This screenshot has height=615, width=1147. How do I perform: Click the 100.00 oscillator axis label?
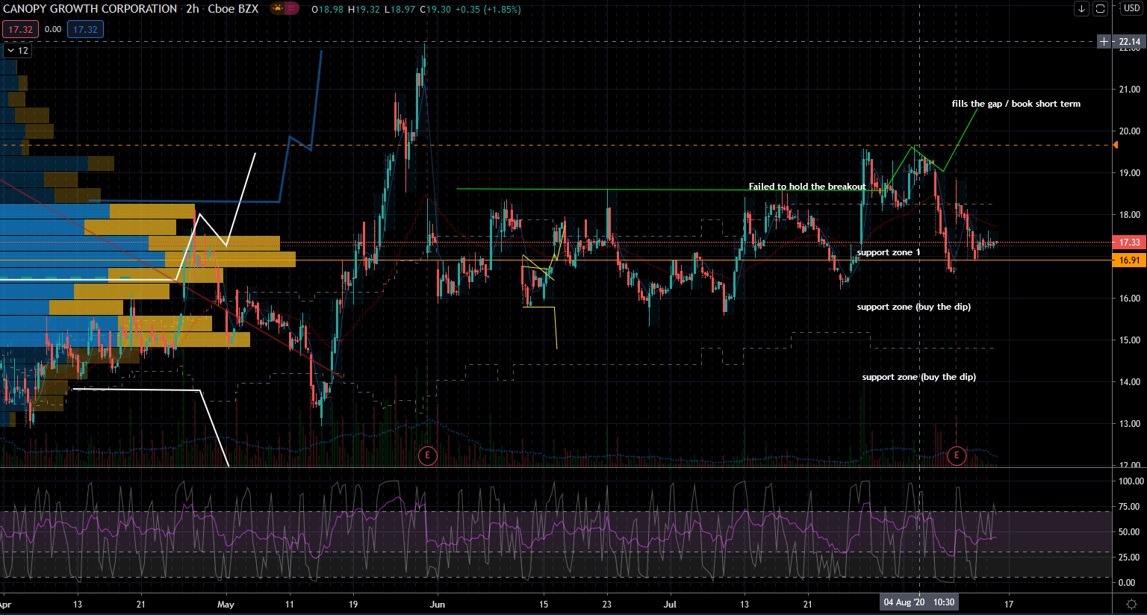pyautogui.click(x=1131, y=482)
